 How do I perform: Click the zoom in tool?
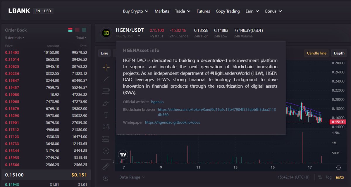(x=106, y=178)
